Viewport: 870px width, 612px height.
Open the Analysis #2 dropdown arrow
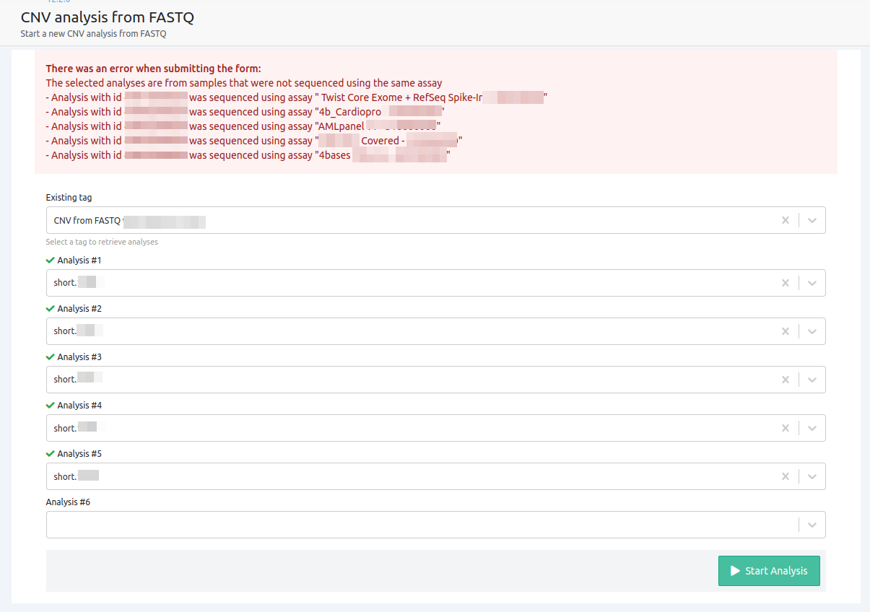tap(812, 331)
